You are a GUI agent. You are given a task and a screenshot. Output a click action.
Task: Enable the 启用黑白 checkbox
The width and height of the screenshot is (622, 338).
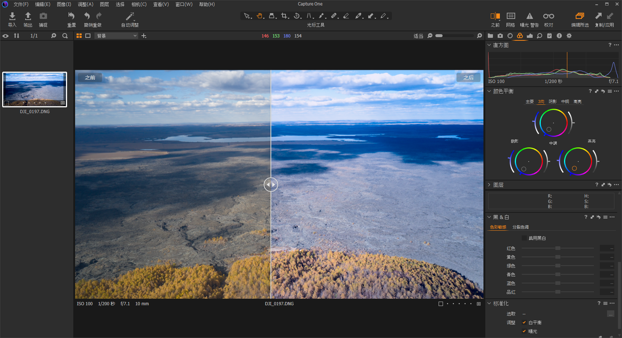(x=524, y=238)
